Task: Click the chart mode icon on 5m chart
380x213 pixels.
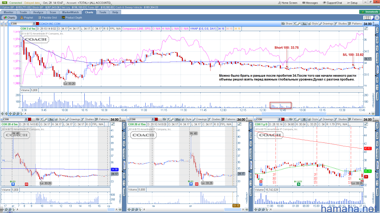Action: [x=113, y=124]
